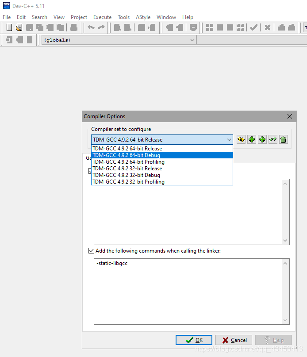Click the Rebuild All icon beside the checkmark
Image resolution: width=307 pixels, height=357 pixels.
pos(240,27)
